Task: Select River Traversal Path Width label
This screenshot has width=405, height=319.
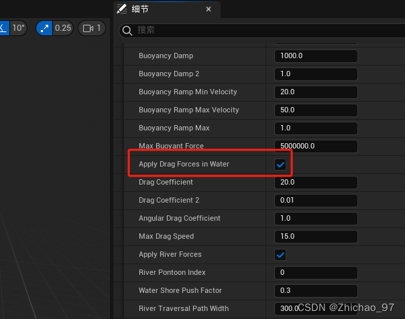Action: pyautogui.click(x=184, y=308)
